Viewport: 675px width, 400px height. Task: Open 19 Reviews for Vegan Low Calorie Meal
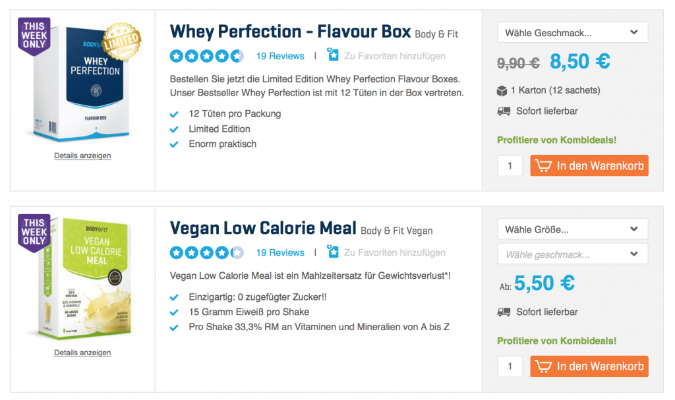[280, 252]
